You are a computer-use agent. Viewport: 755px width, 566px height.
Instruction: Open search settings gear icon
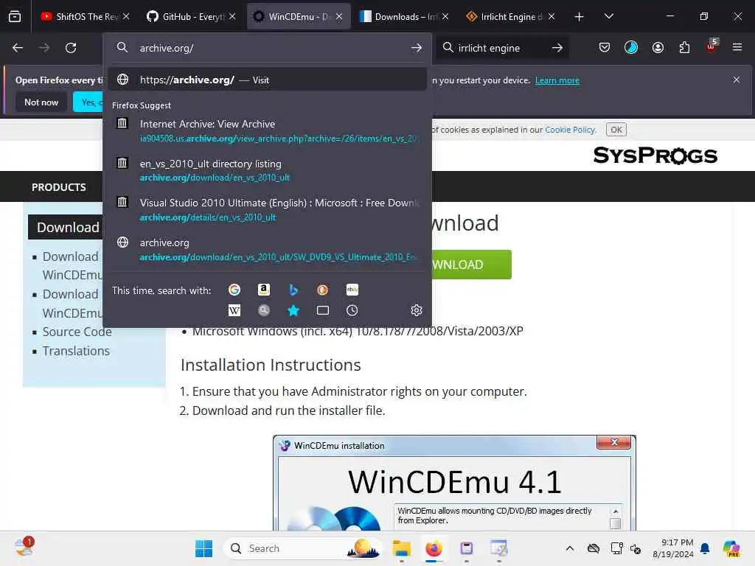(417, 310)
